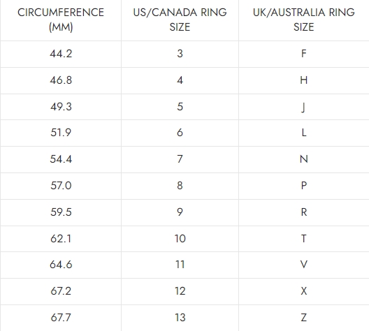The height and width of the screenshot is (331, 369).
Task: Click the 46.8 circumference value
Action: pos(61,80)
